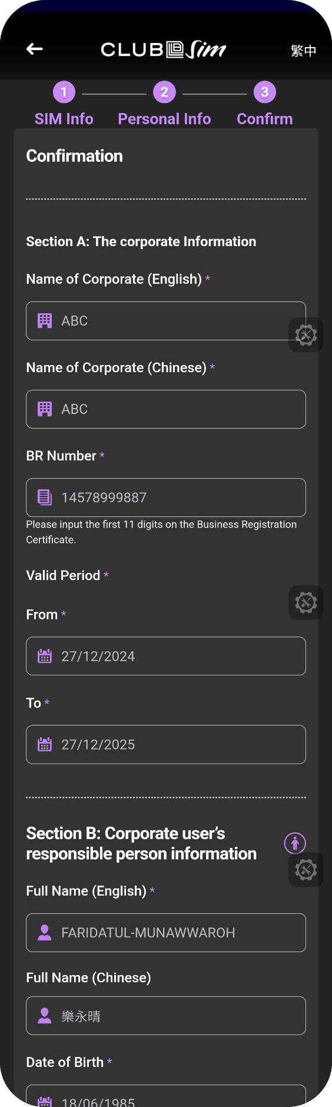This screenshot has height=1107, width=332.
Task: Click gear tool icon beside Valid Period
Action: (306, 602)
